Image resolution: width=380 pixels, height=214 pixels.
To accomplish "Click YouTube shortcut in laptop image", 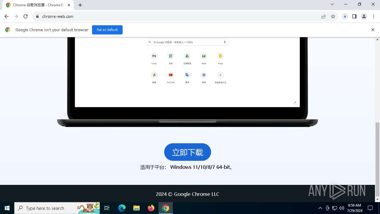I will tap(171, 77).
